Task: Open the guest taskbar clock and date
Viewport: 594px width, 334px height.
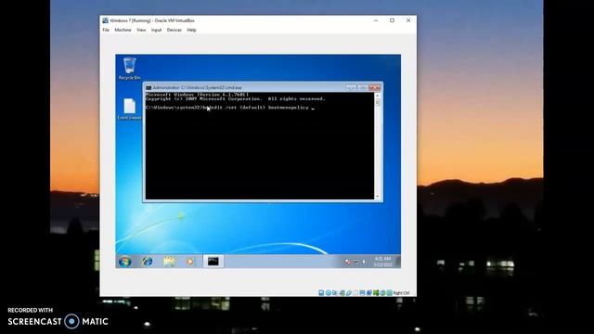Action: tap(382, 262)
